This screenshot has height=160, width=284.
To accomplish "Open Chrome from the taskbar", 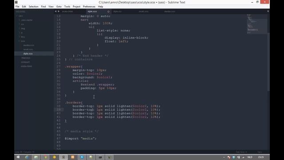I will 45,157.
